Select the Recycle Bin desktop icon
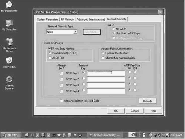185x139 pixels. [9, 63]
